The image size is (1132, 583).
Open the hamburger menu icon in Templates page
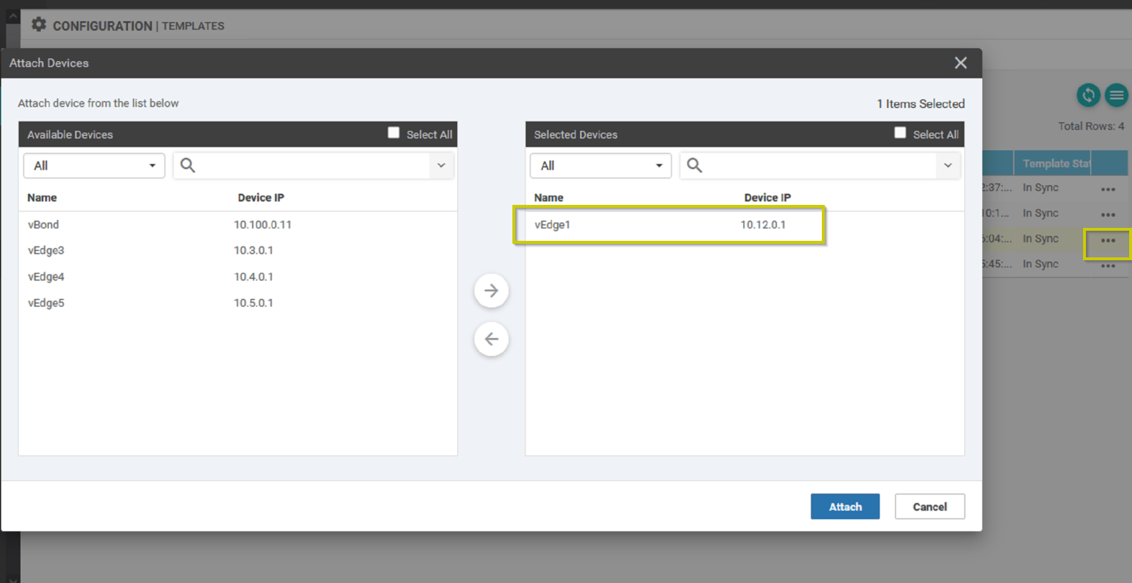tap(1116, 95)
